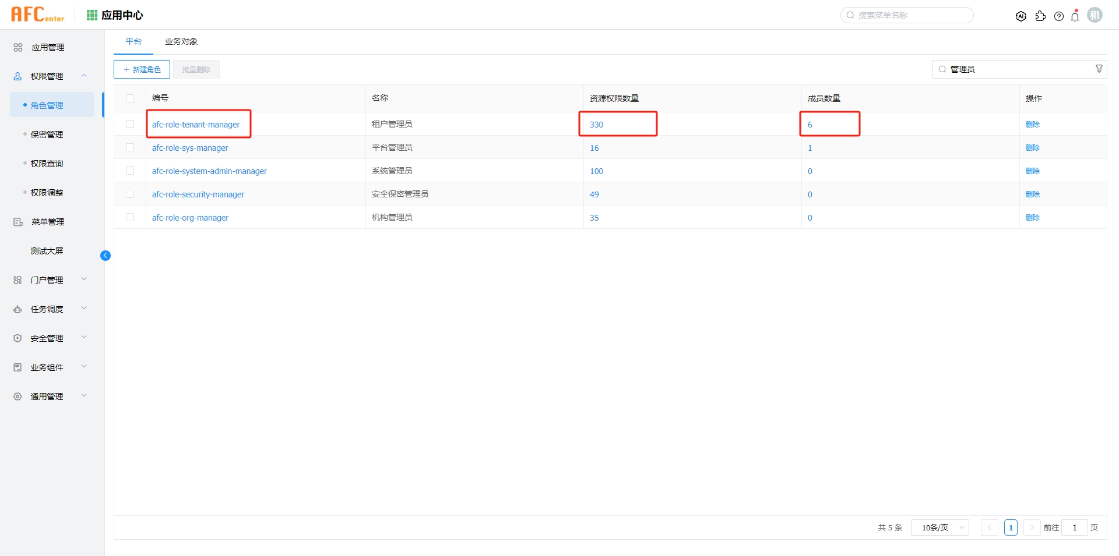Click the 新建角色 button

coord(141,69)
